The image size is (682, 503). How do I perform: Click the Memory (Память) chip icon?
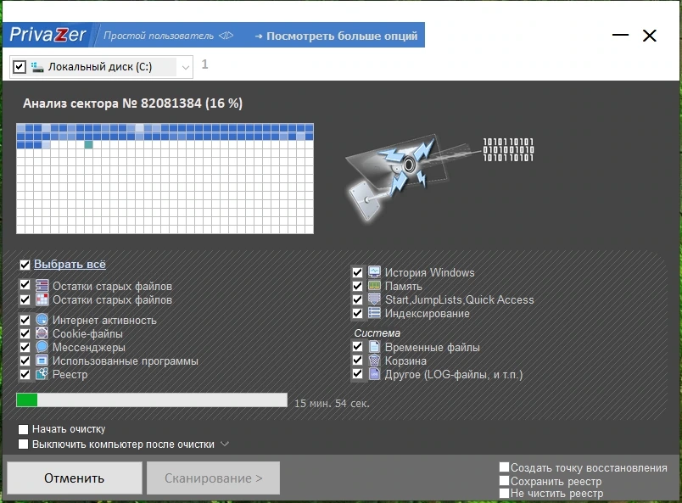click(x=374, y=286)
